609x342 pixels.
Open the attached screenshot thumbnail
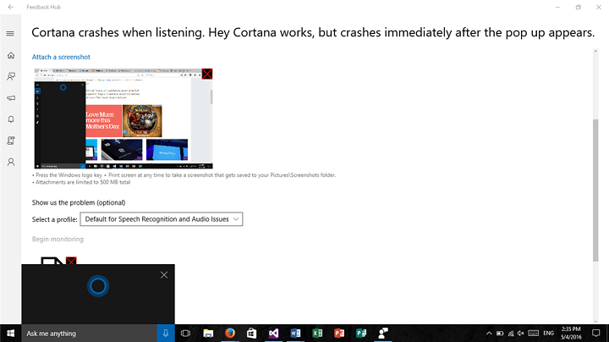point(123,119)
